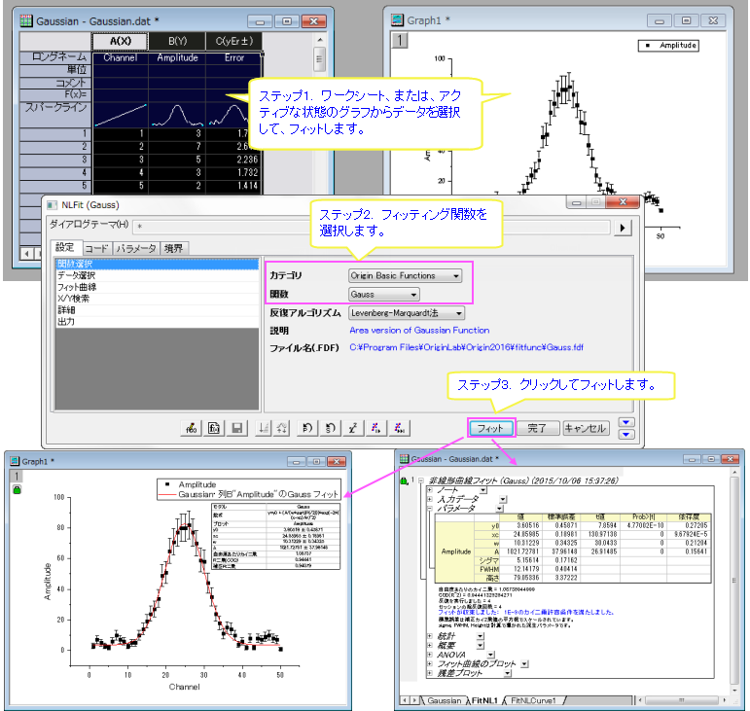Click layer 1 icon in bottom Graph1 window

point(17,476)
